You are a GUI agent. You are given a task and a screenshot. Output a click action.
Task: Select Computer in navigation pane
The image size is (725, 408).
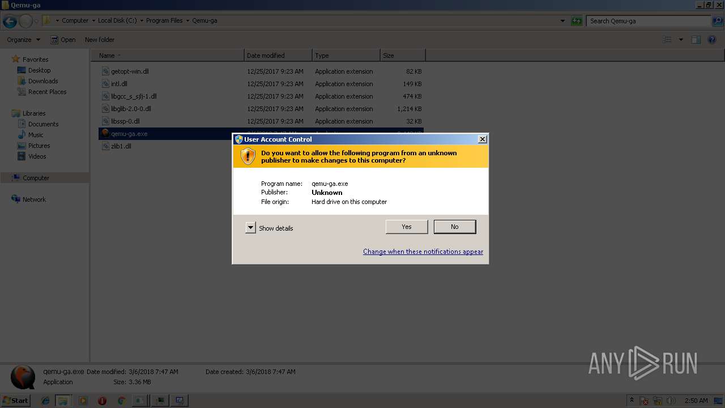coord(36,178)
